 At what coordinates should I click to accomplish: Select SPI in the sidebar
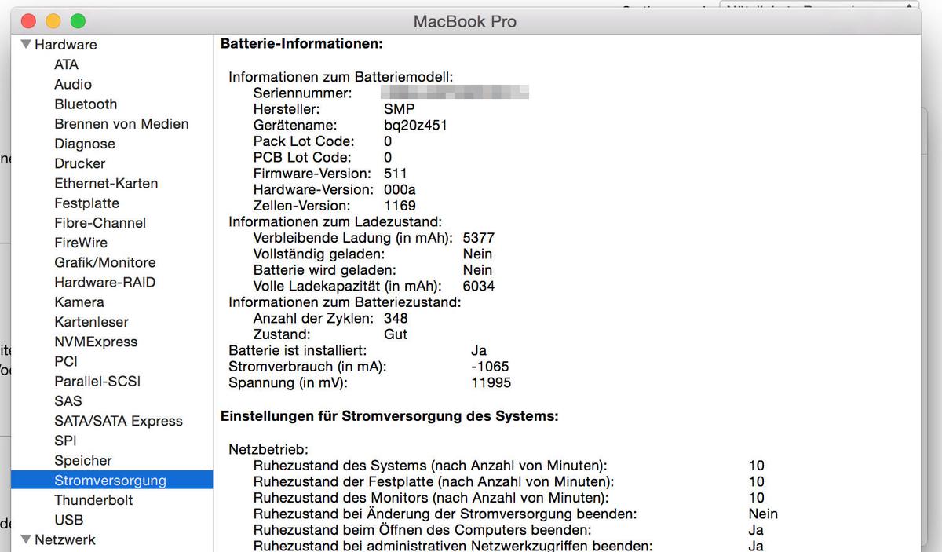pyautogui.click(x=65, y=441)
